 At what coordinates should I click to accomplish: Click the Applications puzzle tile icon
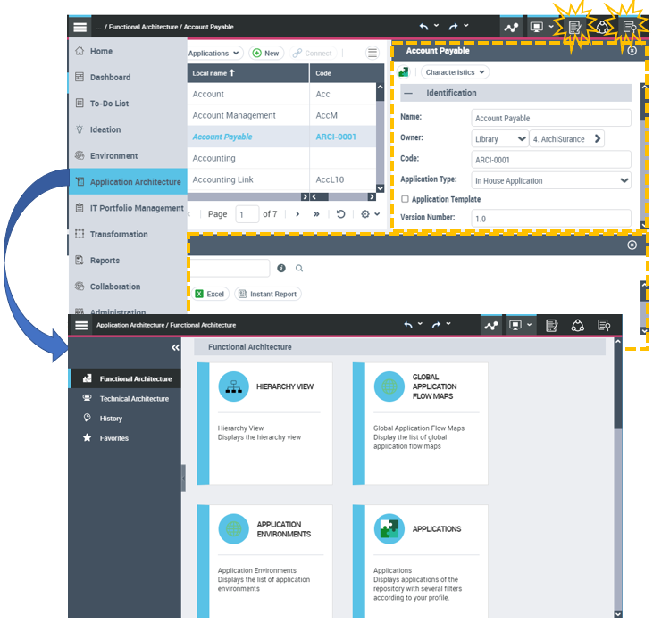pyautogui.click(x=389, y=529)
